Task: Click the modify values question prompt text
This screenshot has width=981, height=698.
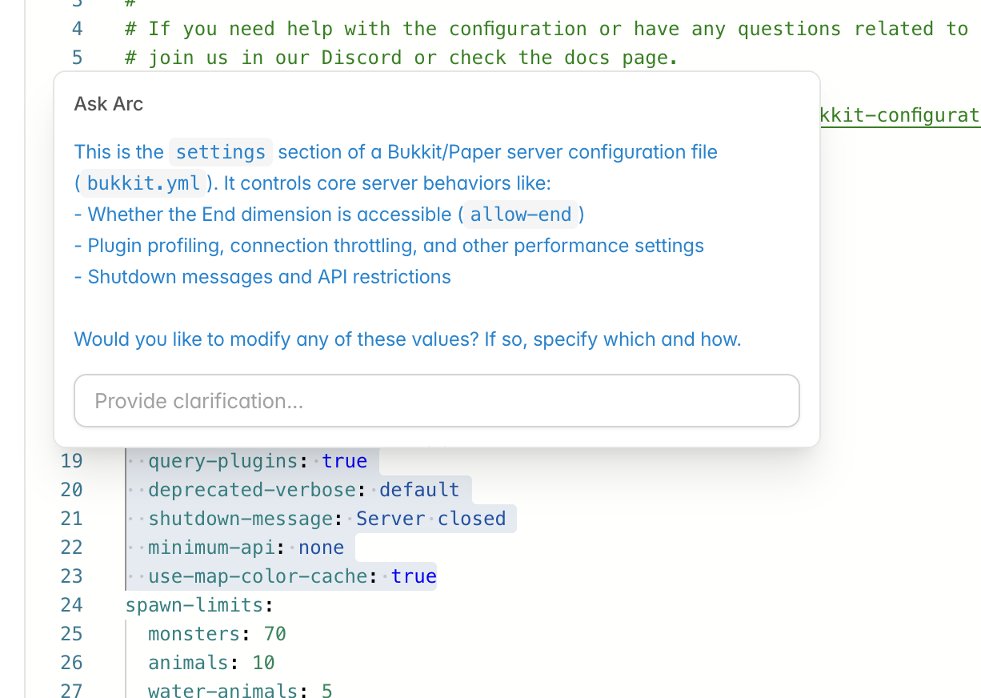Action: coord(406,339)
